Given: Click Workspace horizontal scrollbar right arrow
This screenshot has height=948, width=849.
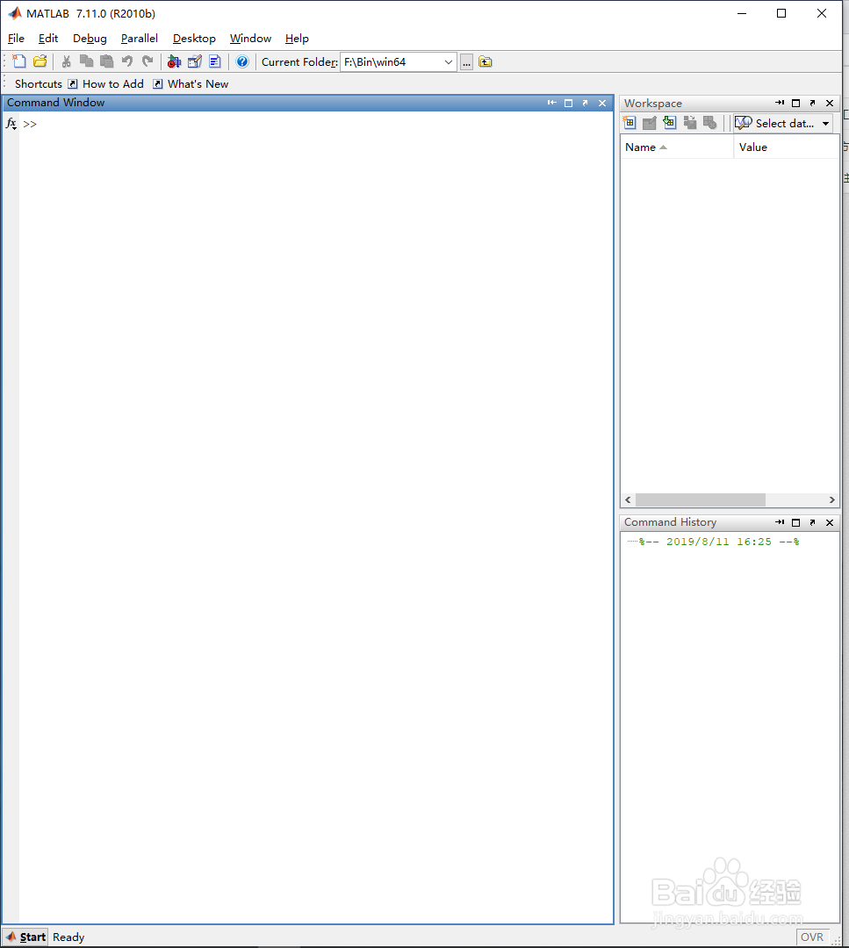Looking at the screenshot, I should tap(832, 499).
